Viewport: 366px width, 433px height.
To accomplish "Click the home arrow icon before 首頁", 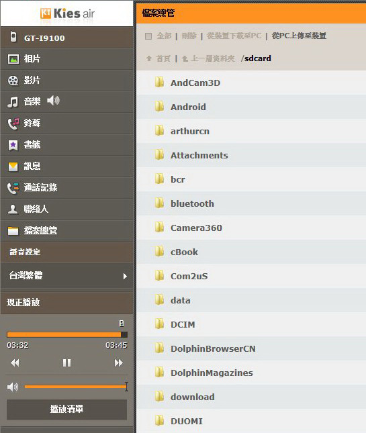I will pos(149,58).
